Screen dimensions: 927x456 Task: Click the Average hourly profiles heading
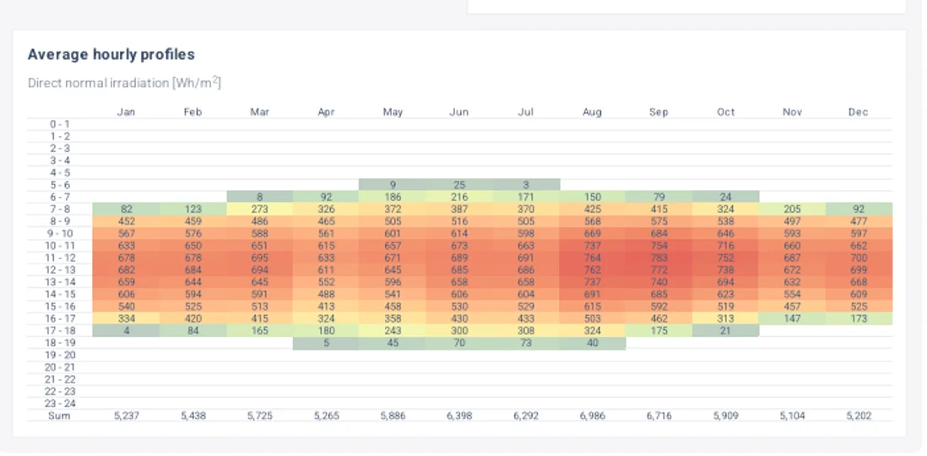111,54
